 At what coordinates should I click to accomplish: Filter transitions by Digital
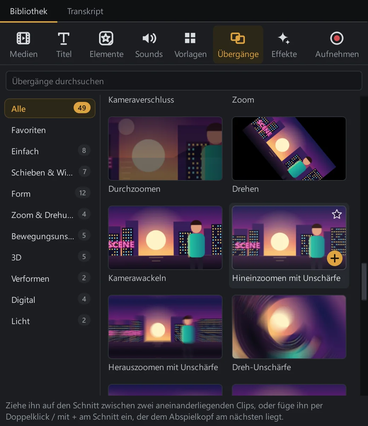[50, 300]
